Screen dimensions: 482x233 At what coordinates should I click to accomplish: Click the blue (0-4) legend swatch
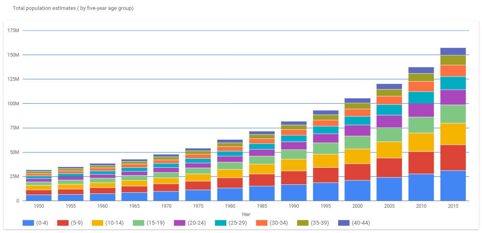pyautogui.click(x=28, y=223)
